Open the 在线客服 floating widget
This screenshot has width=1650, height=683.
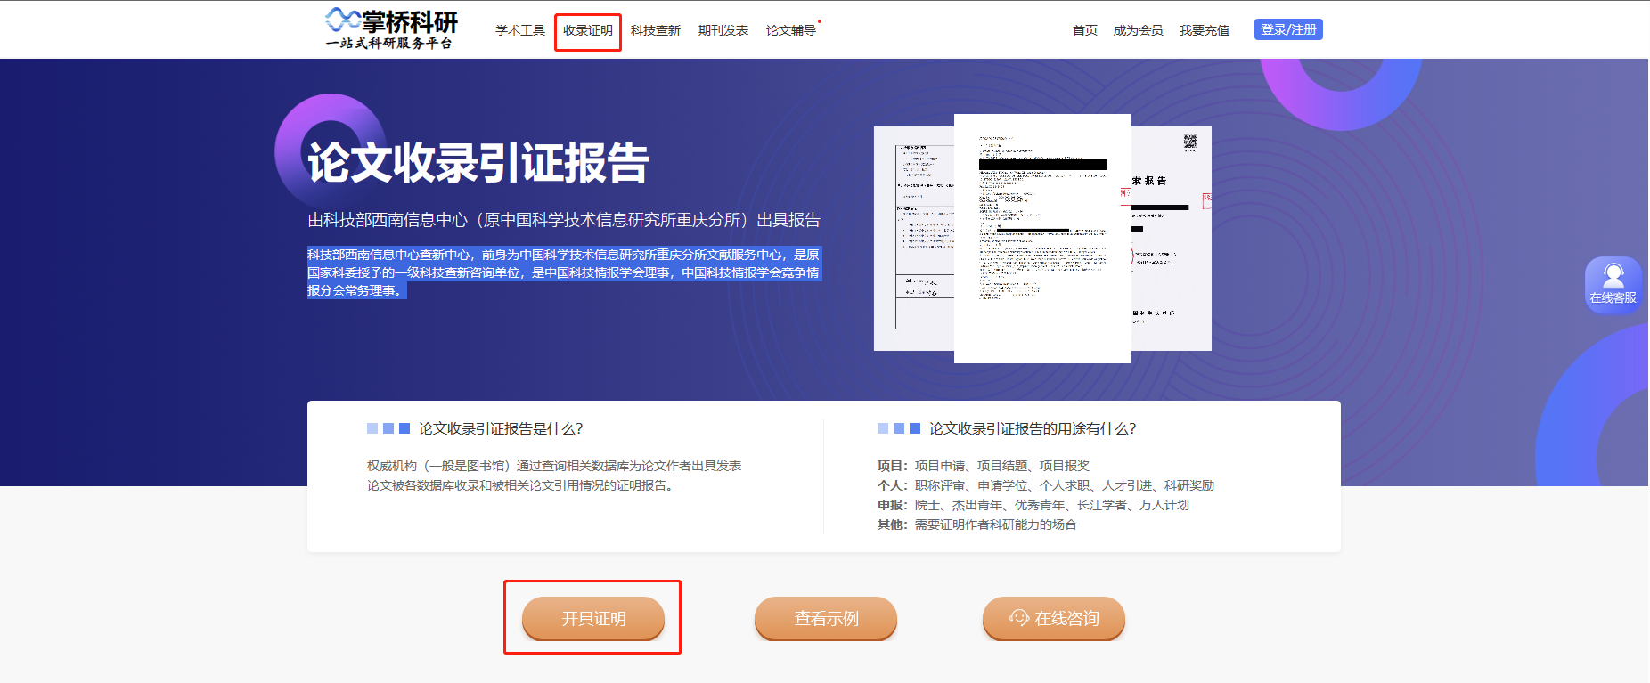coord(1613,285)
